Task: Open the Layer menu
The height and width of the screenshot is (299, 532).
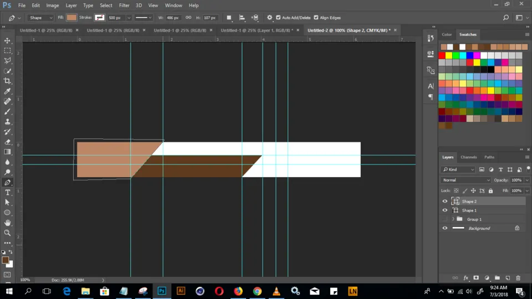Action: [71, 6]
